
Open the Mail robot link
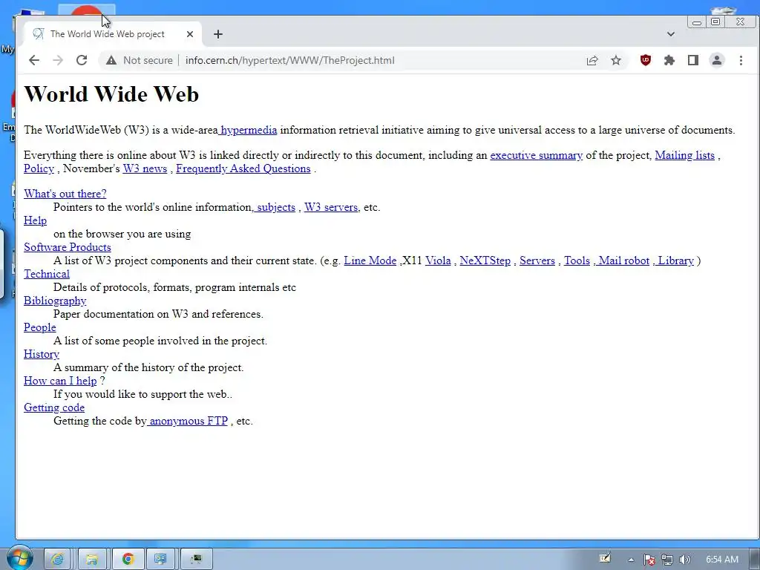point(623,261)
